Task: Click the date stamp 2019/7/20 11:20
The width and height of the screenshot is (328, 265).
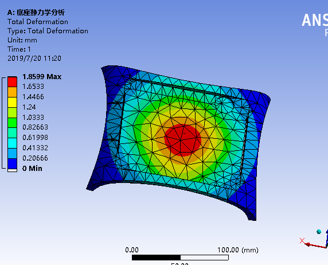Action: coord(34,59)
